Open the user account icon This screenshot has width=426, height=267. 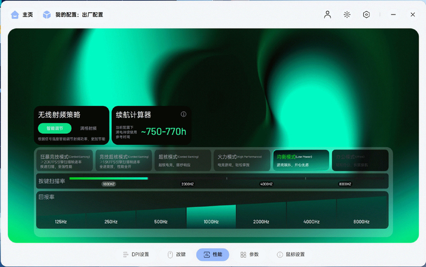[x=327, y=15]
